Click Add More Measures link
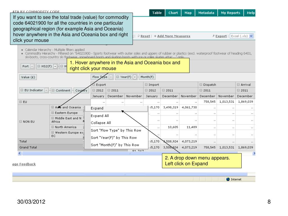Screen dimensions: 288x216 point(174,36)
